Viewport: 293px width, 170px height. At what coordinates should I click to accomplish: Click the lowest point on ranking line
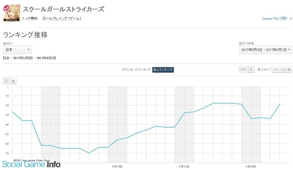click(89, 153)
